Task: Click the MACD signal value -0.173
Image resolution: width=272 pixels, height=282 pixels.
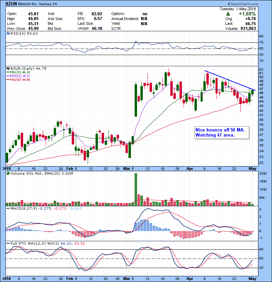Action: [60, 209]
